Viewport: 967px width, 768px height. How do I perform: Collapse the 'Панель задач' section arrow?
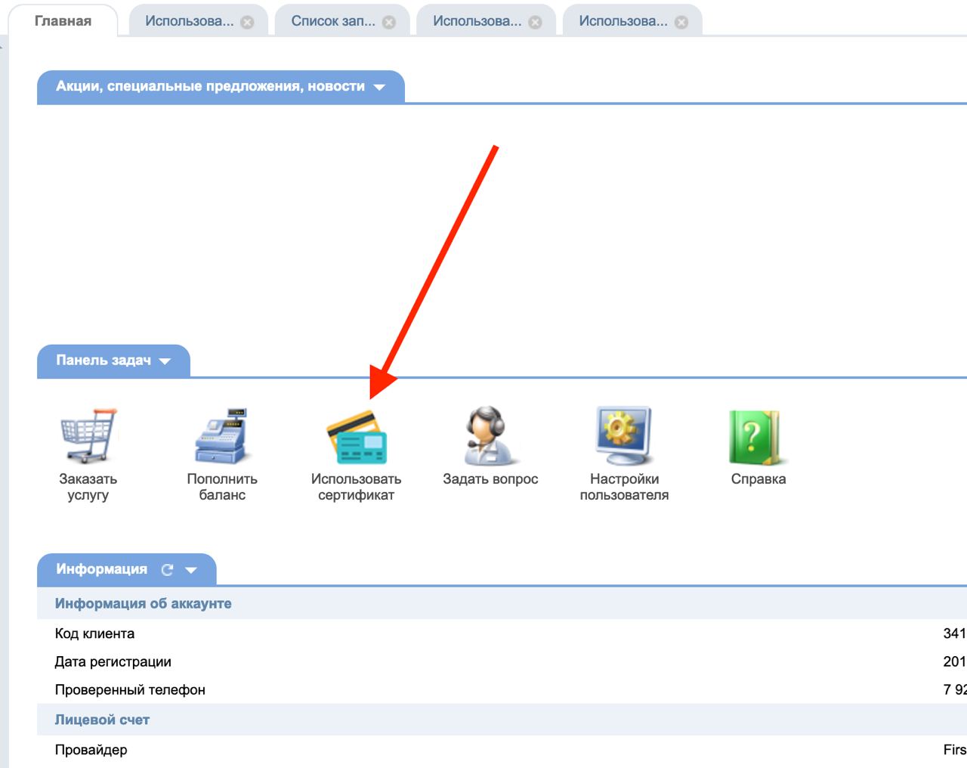coord(165,361)
